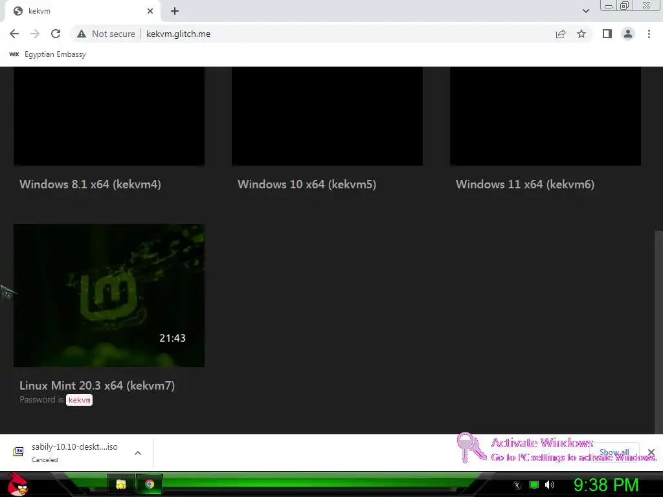663x497 pixels.
Task: Click the Canceled download status text
Action: (45, 460)
